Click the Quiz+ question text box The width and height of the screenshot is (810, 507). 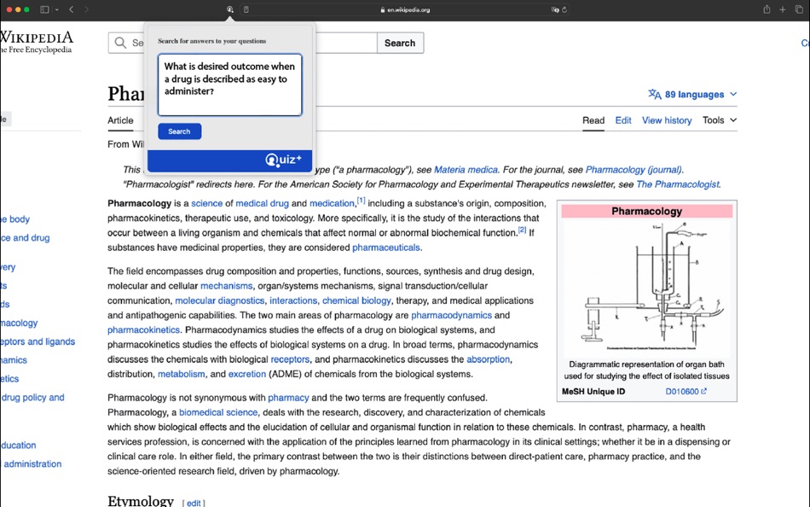pos(230,84)
